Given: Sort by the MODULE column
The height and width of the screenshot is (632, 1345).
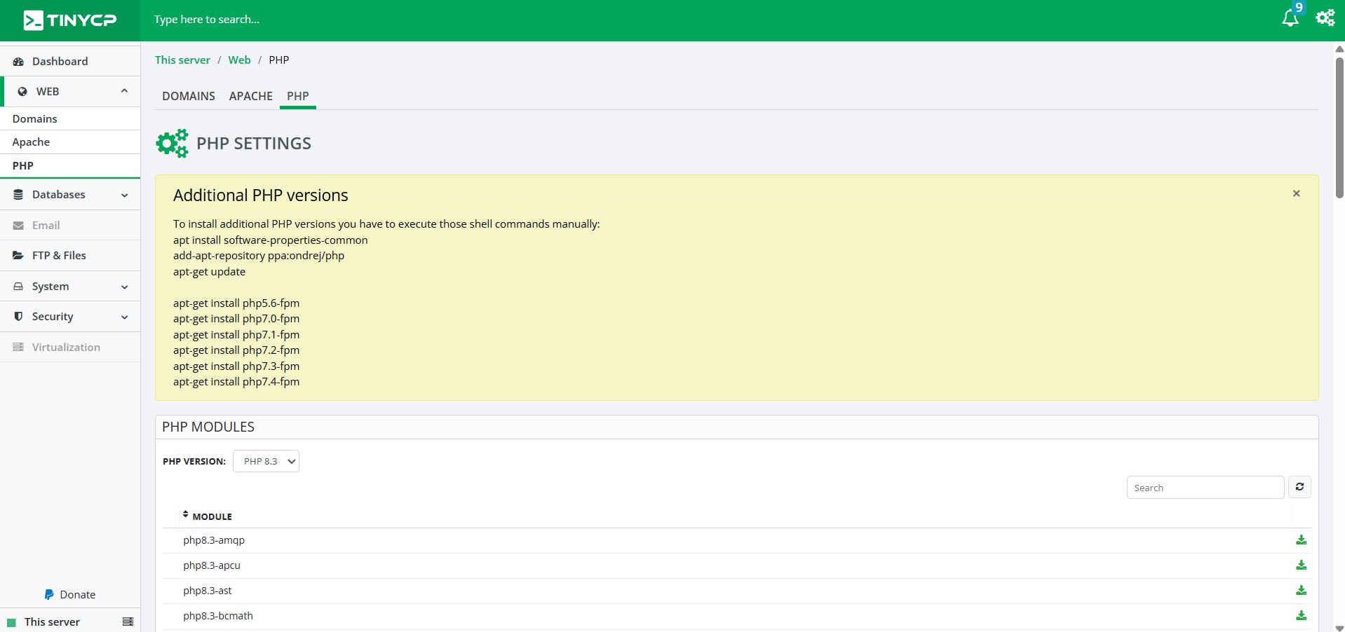Looking at the screenshot, I should (x=211, y=516).
